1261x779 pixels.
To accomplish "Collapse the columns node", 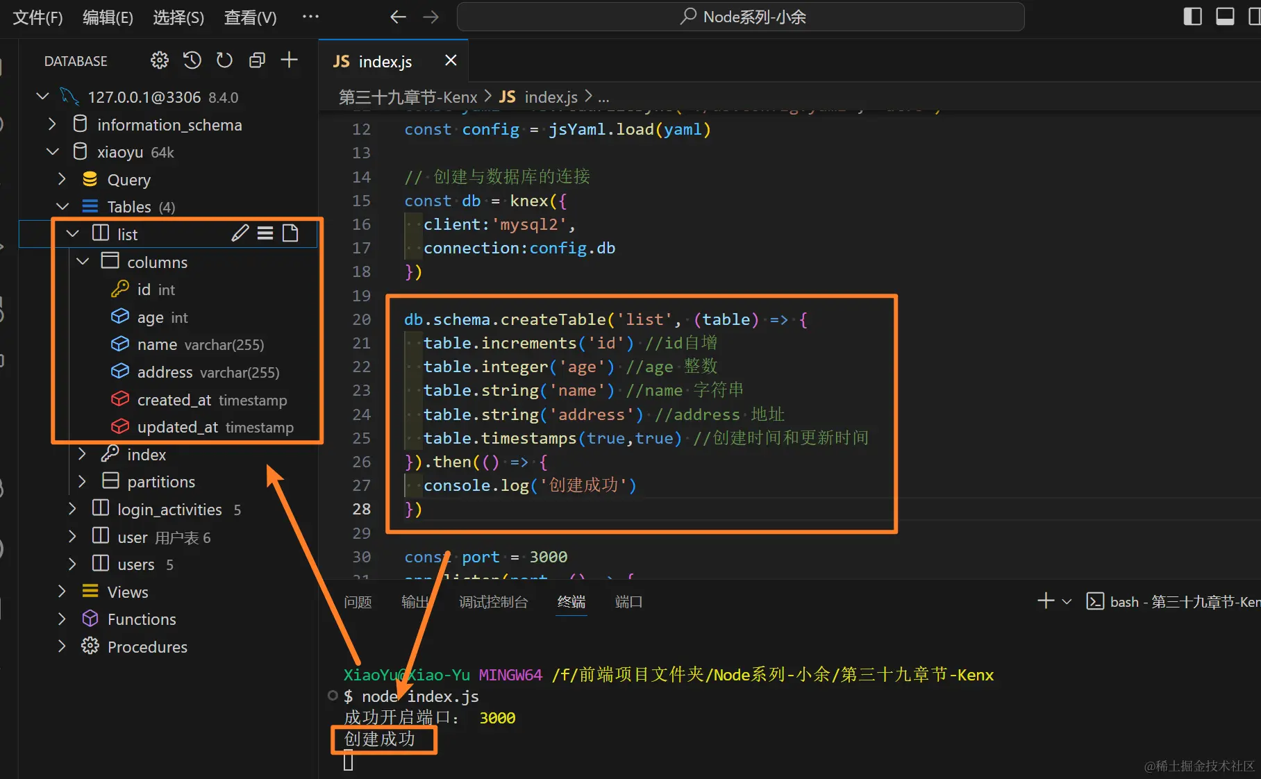I will pyautogui.click(x=83, y=262).
